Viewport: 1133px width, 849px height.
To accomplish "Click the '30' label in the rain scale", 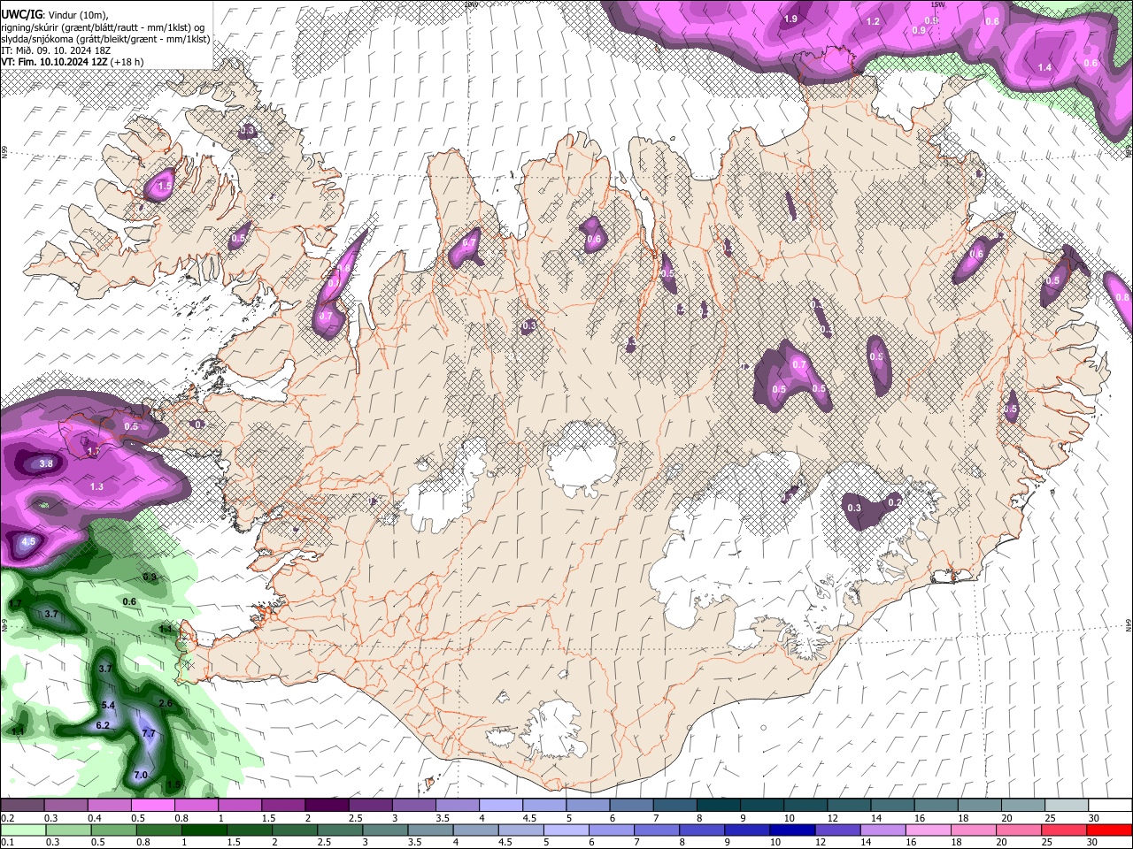I will click(x=1092, y=842).
